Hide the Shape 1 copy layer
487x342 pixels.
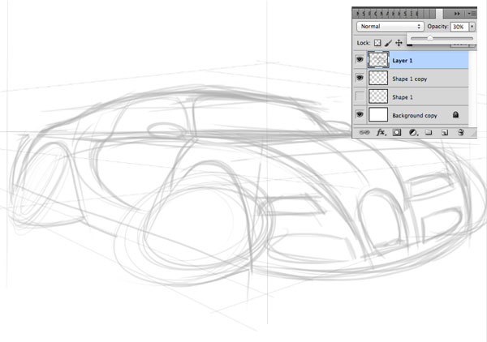[x=360, y=78]
